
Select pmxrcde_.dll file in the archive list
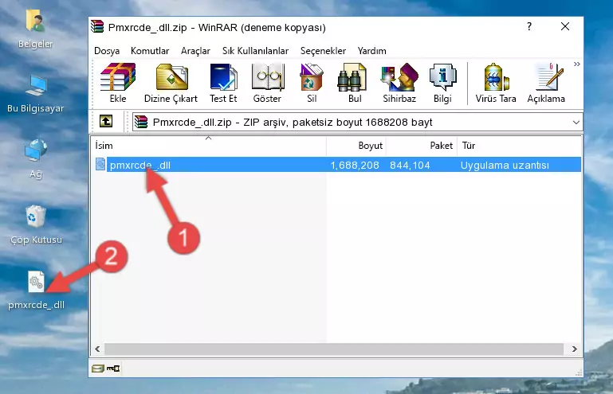point(140,166)
